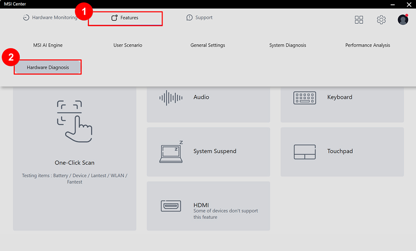The height and width of the screenshot is (251, 416).
Task: Select Hardware Diagnosis feature
Action: (x=48, y=68)
